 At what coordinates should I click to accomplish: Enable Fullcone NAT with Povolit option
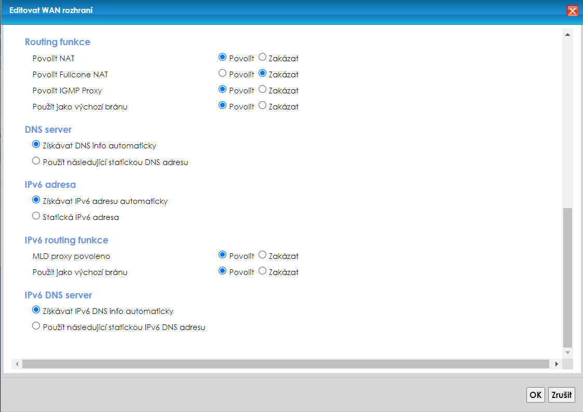[x=223, y=74]
